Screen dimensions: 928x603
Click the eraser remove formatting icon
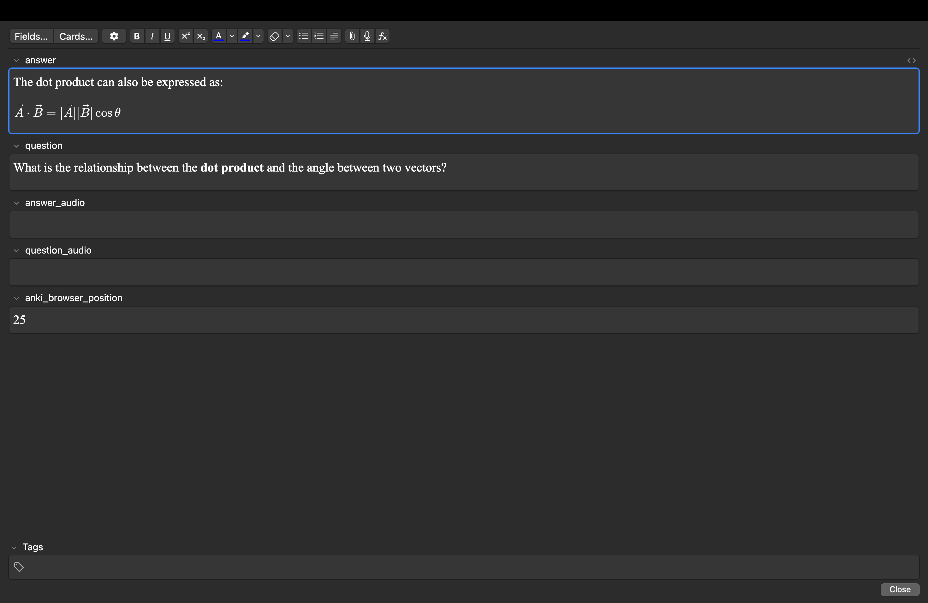275,36
